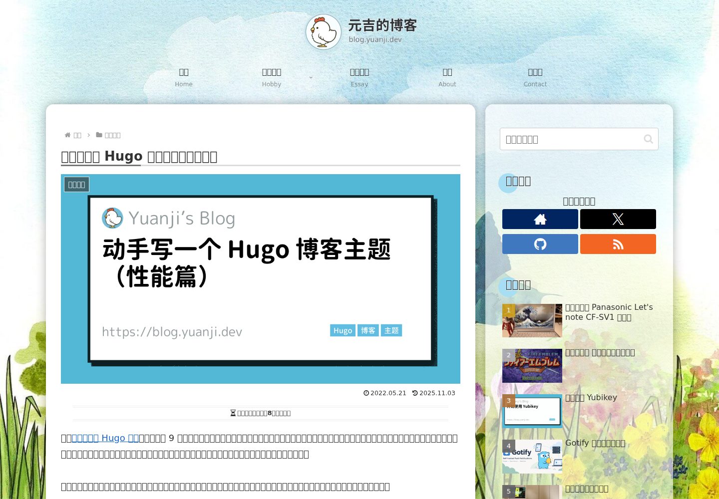Screen dimensions: 719x499
Task: Click the updated date 2025.11.03
Action: (434, 393)
